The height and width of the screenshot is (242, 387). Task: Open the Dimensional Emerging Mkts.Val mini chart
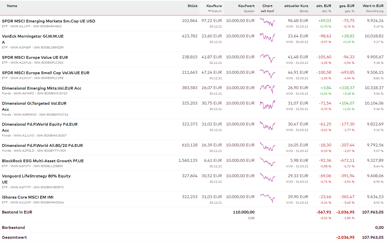coord(267,89)
